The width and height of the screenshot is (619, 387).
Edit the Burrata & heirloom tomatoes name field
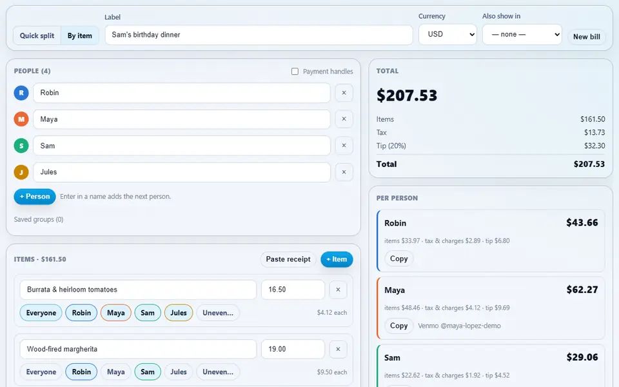coord(138,290)
